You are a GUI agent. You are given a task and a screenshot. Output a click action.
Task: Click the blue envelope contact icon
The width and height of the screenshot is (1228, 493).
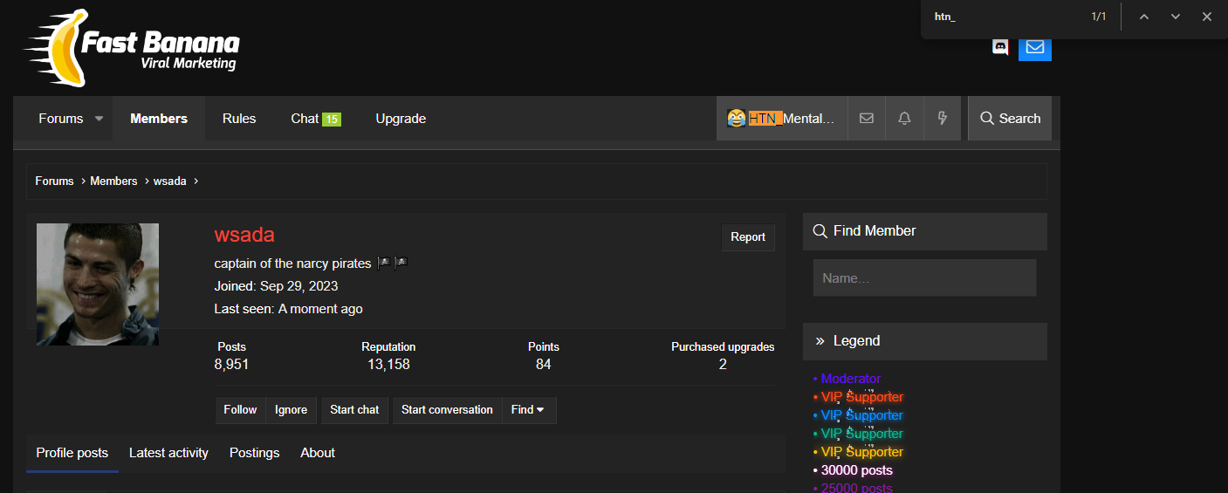pyautogui.click(x=1035, y=47)
